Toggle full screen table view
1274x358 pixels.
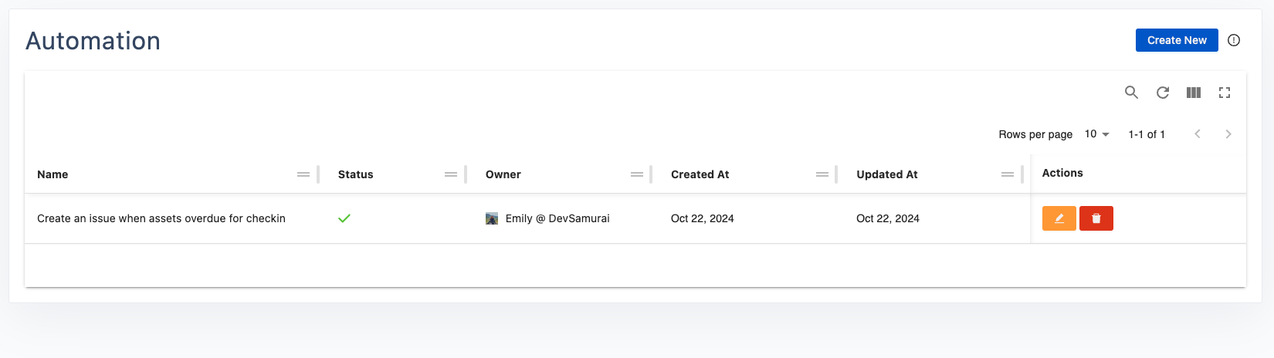1225,93
